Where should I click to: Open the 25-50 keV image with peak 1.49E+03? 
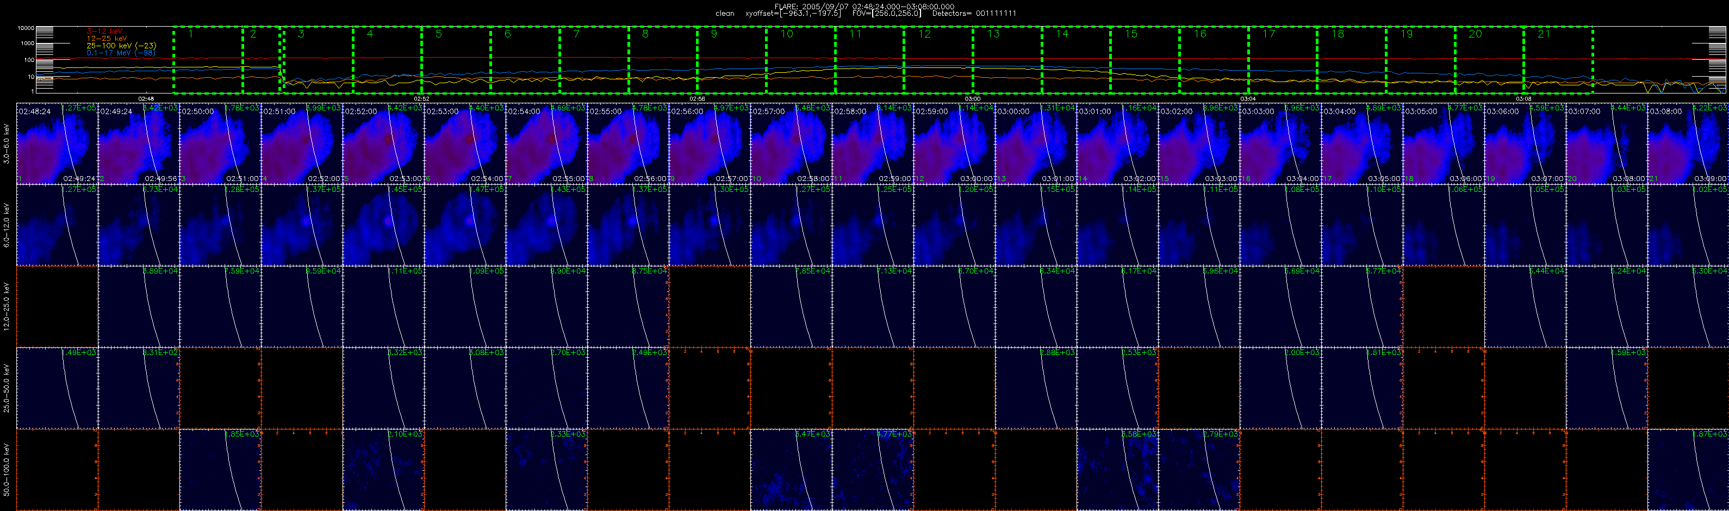[x=57, y=388]
